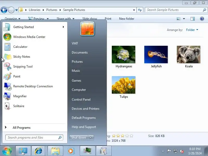The width and height of the screenshot is (208, 156).
Task: Open Devices and Printers
Action: 86,109
